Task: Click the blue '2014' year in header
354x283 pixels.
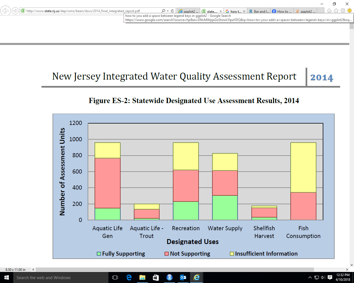Action: pyautogui.click(x=322, y=78)
